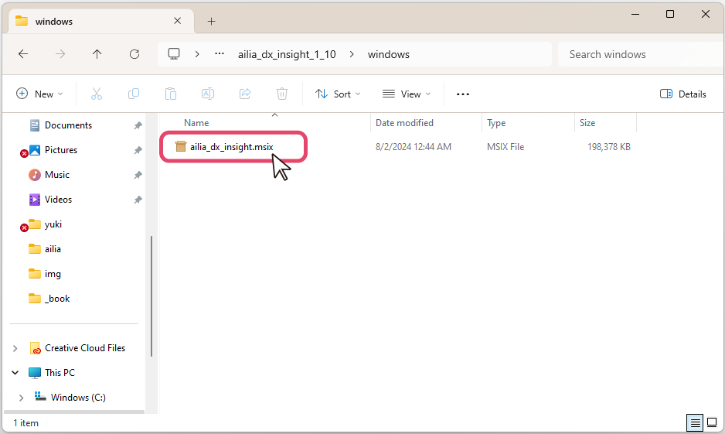Switch to details list view in status bar
The height and width of the screenshot is (434, 725).
point(696,422)
